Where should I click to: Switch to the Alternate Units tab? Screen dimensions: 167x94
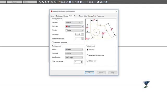point(92,16)
